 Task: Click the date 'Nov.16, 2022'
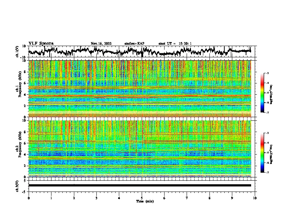(101, 44)
